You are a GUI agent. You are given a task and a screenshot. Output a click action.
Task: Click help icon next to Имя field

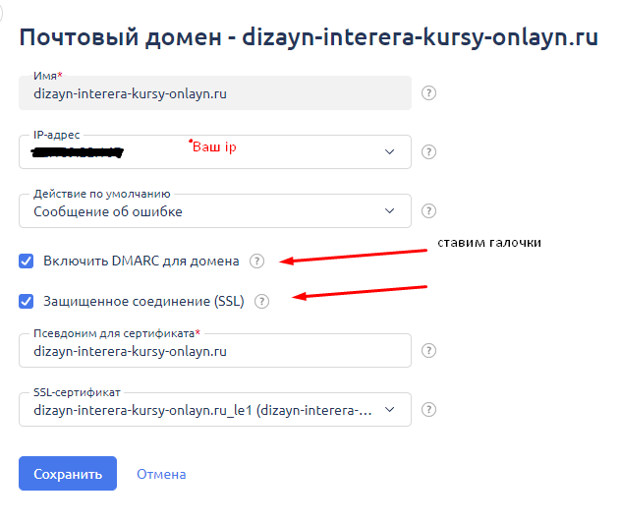[x=428, y=93]
